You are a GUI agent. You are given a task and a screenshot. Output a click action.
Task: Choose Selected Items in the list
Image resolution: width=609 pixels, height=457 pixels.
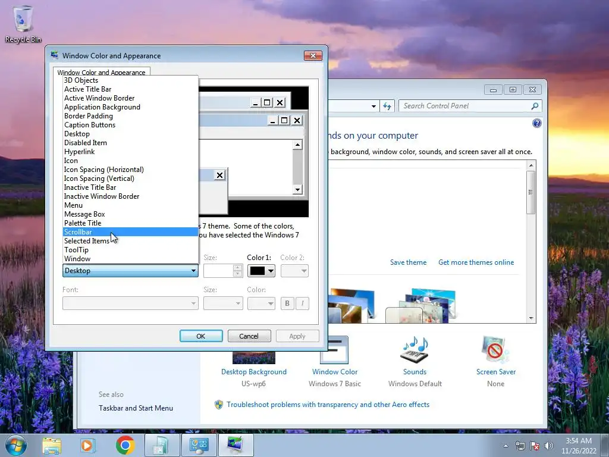click(x=130, y=241)
